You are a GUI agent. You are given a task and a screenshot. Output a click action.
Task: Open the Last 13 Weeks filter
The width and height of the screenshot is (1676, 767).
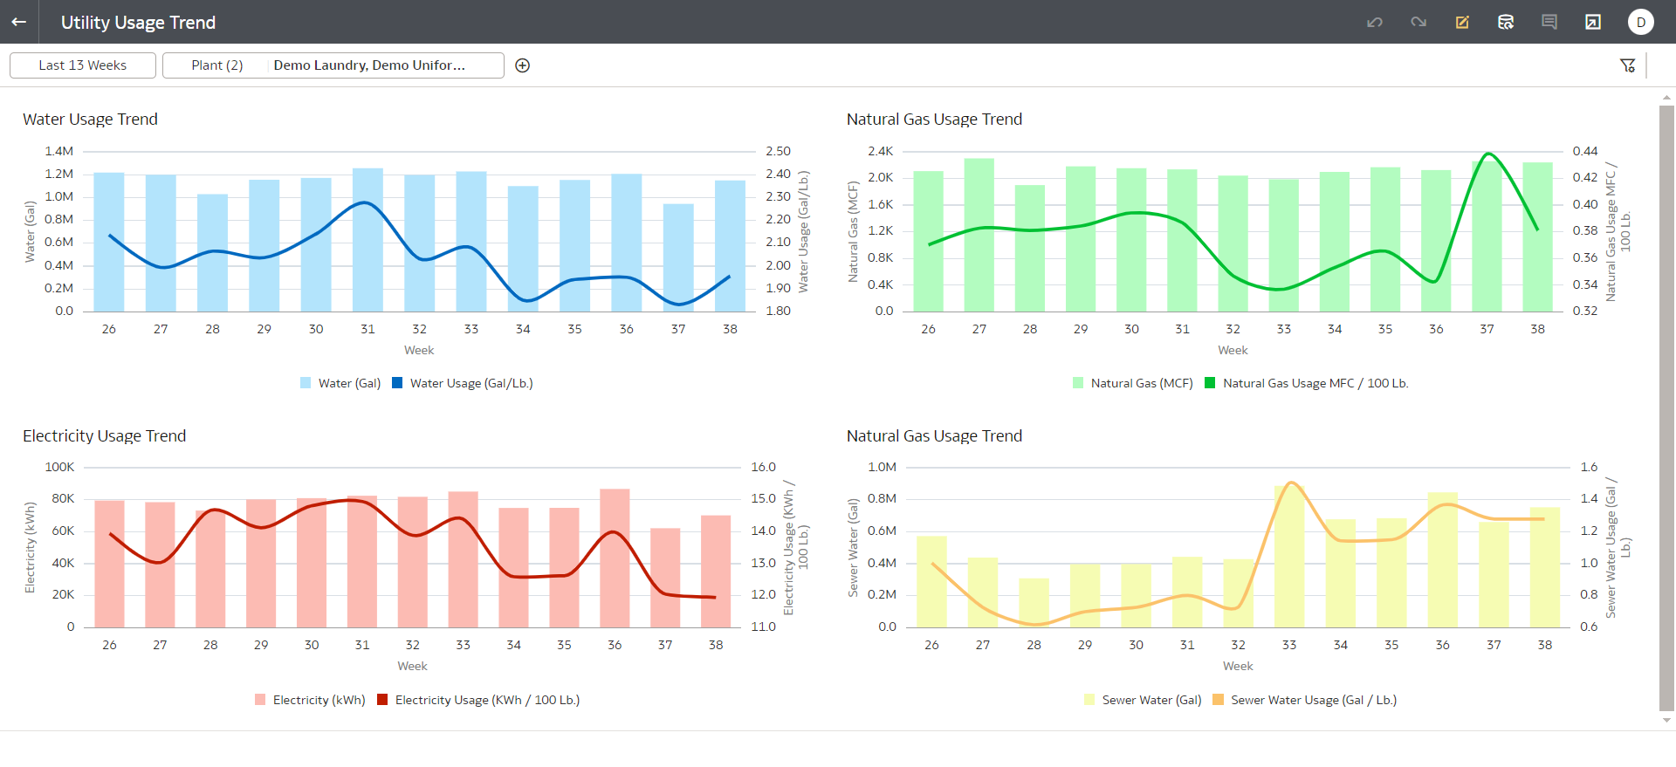pyautogui.click(x=83, y=65)
